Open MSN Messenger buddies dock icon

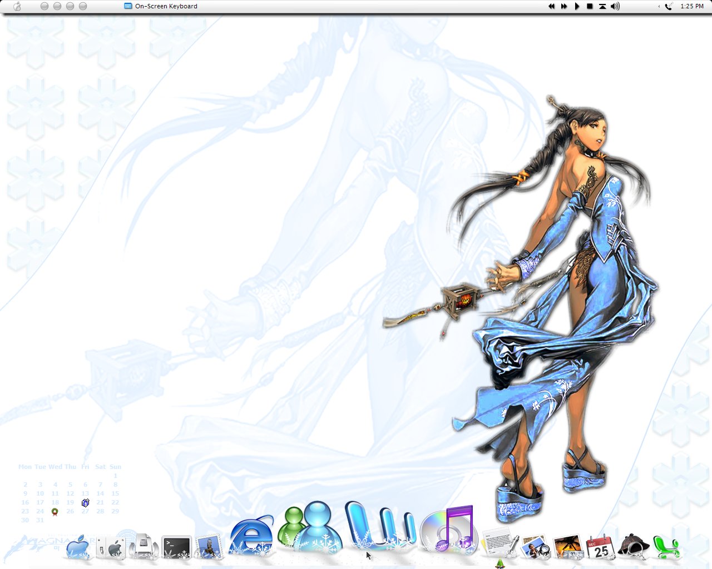coord(309,527)
